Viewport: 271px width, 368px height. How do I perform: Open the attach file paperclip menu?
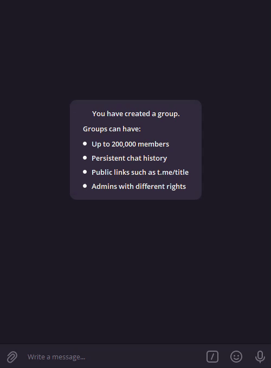[12, 357]
